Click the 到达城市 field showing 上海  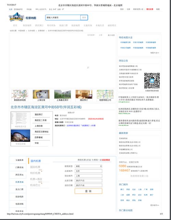click(x=88, y=176)
